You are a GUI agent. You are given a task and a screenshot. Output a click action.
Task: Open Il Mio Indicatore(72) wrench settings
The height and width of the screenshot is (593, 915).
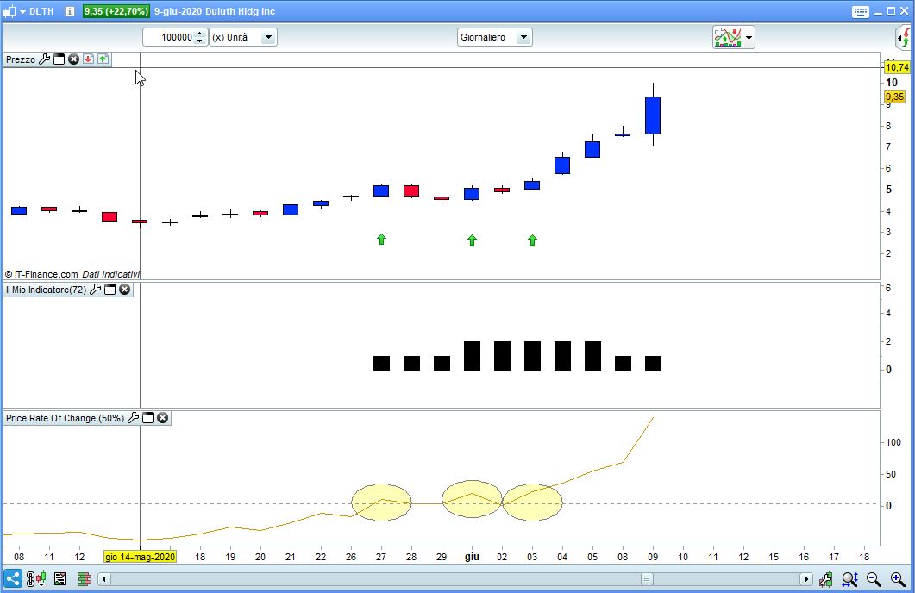[95, 290]
